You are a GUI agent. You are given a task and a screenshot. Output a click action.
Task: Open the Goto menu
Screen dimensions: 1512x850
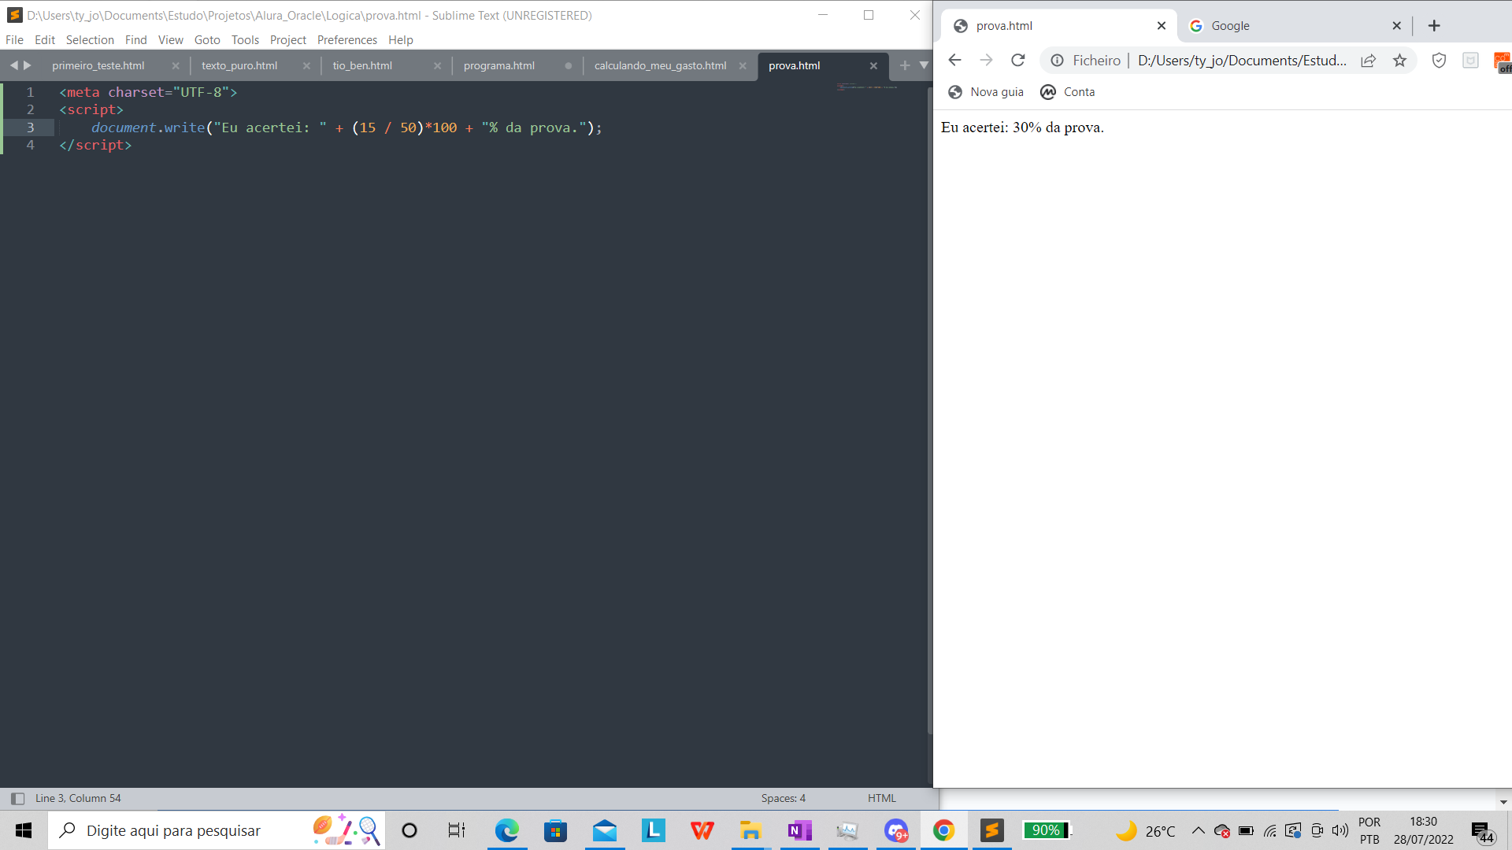(x=207, y=39)
